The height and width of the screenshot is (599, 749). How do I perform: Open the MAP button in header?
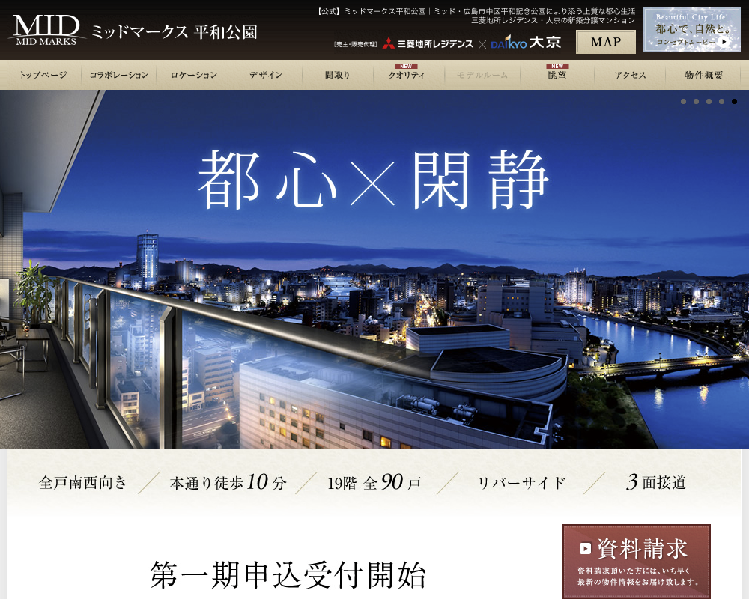(x=605, y=42)
